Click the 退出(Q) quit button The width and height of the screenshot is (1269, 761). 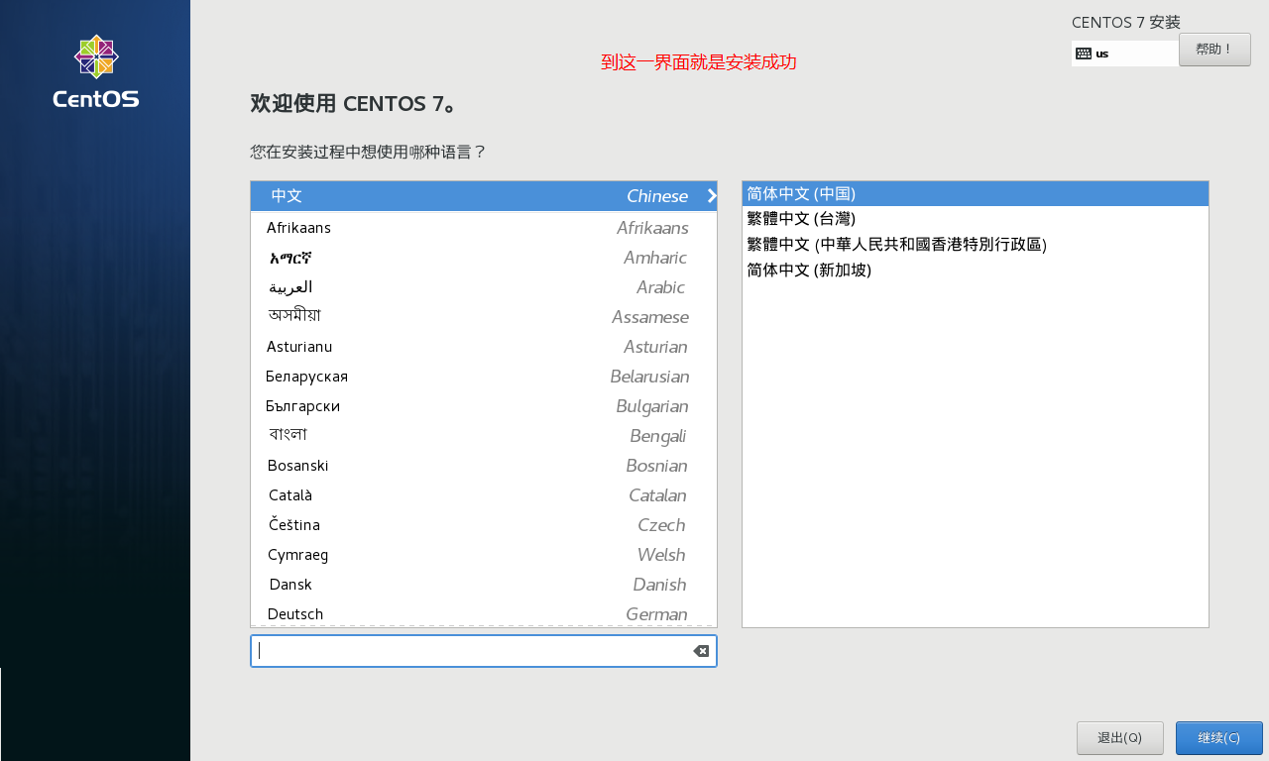coord(1119,737)
